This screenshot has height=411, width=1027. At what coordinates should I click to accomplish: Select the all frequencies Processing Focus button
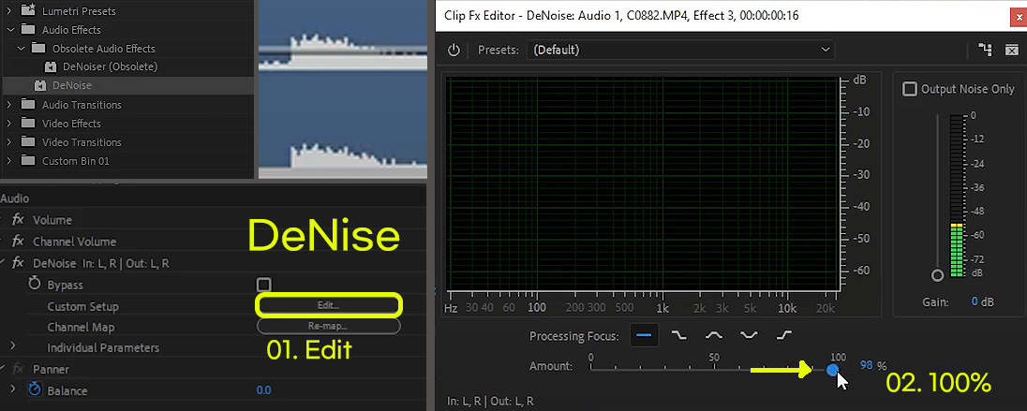coord(645,335)
